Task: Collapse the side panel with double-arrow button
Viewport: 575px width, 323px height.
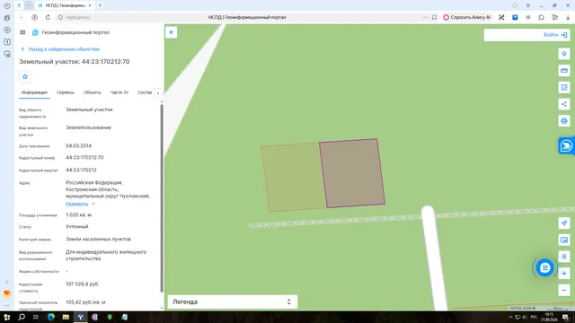Action: coord(172,32)
